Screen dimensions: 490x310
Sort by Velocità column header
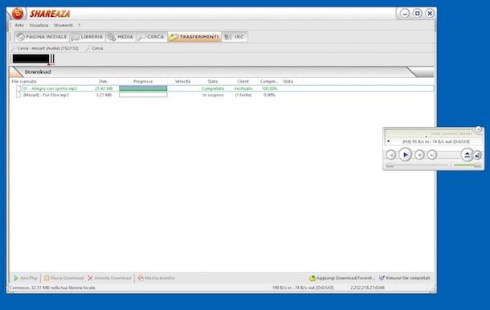coord(182,82)
